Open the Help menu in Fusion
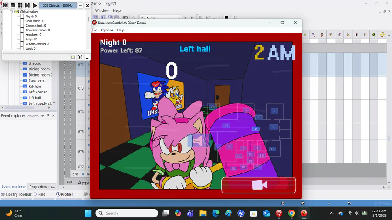 coord(117,10)
